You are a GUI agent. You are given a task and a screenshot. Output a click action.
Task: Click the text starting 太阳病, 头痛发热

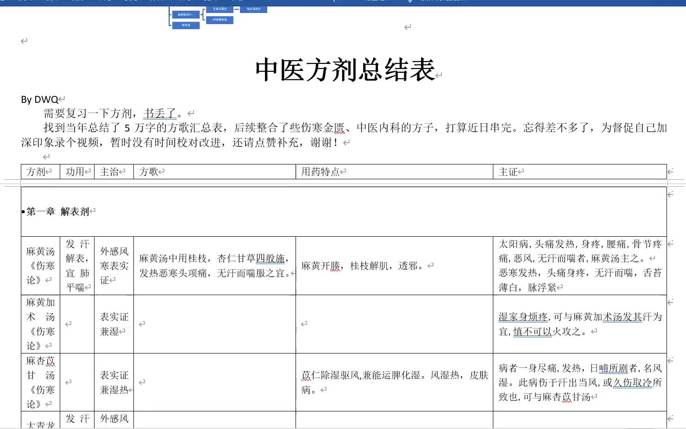pyautogui.click(x=580, y=251)
